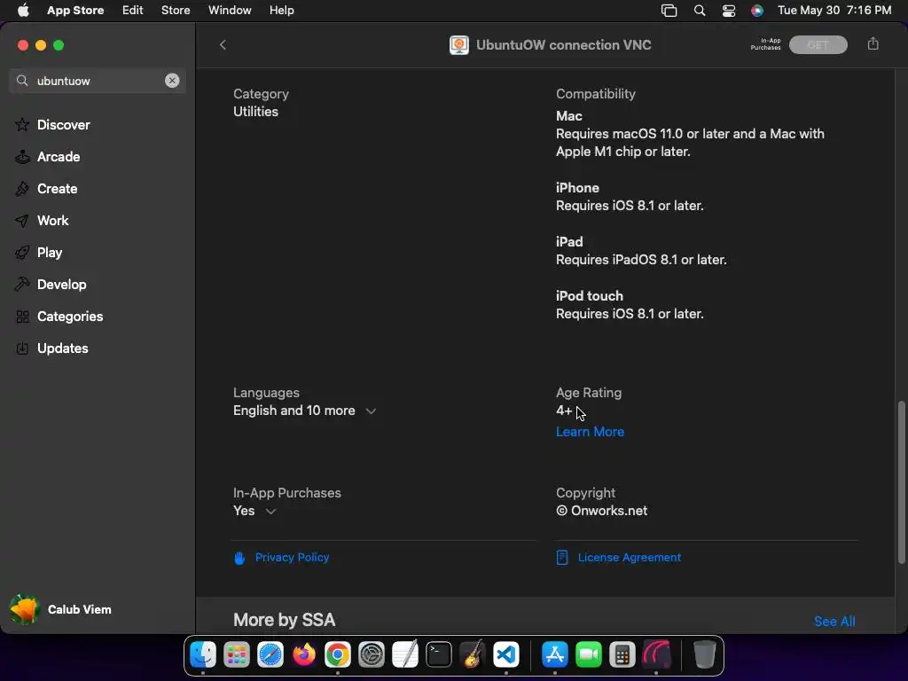This screenshot has width=908, height=681.
Task: Click the Calub Viem avatar picture
Action: coord(24,609)
